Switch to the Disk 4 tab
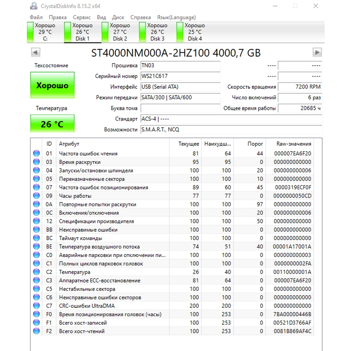The height and width of the screenshot is (351, 351). coord(194,32)
